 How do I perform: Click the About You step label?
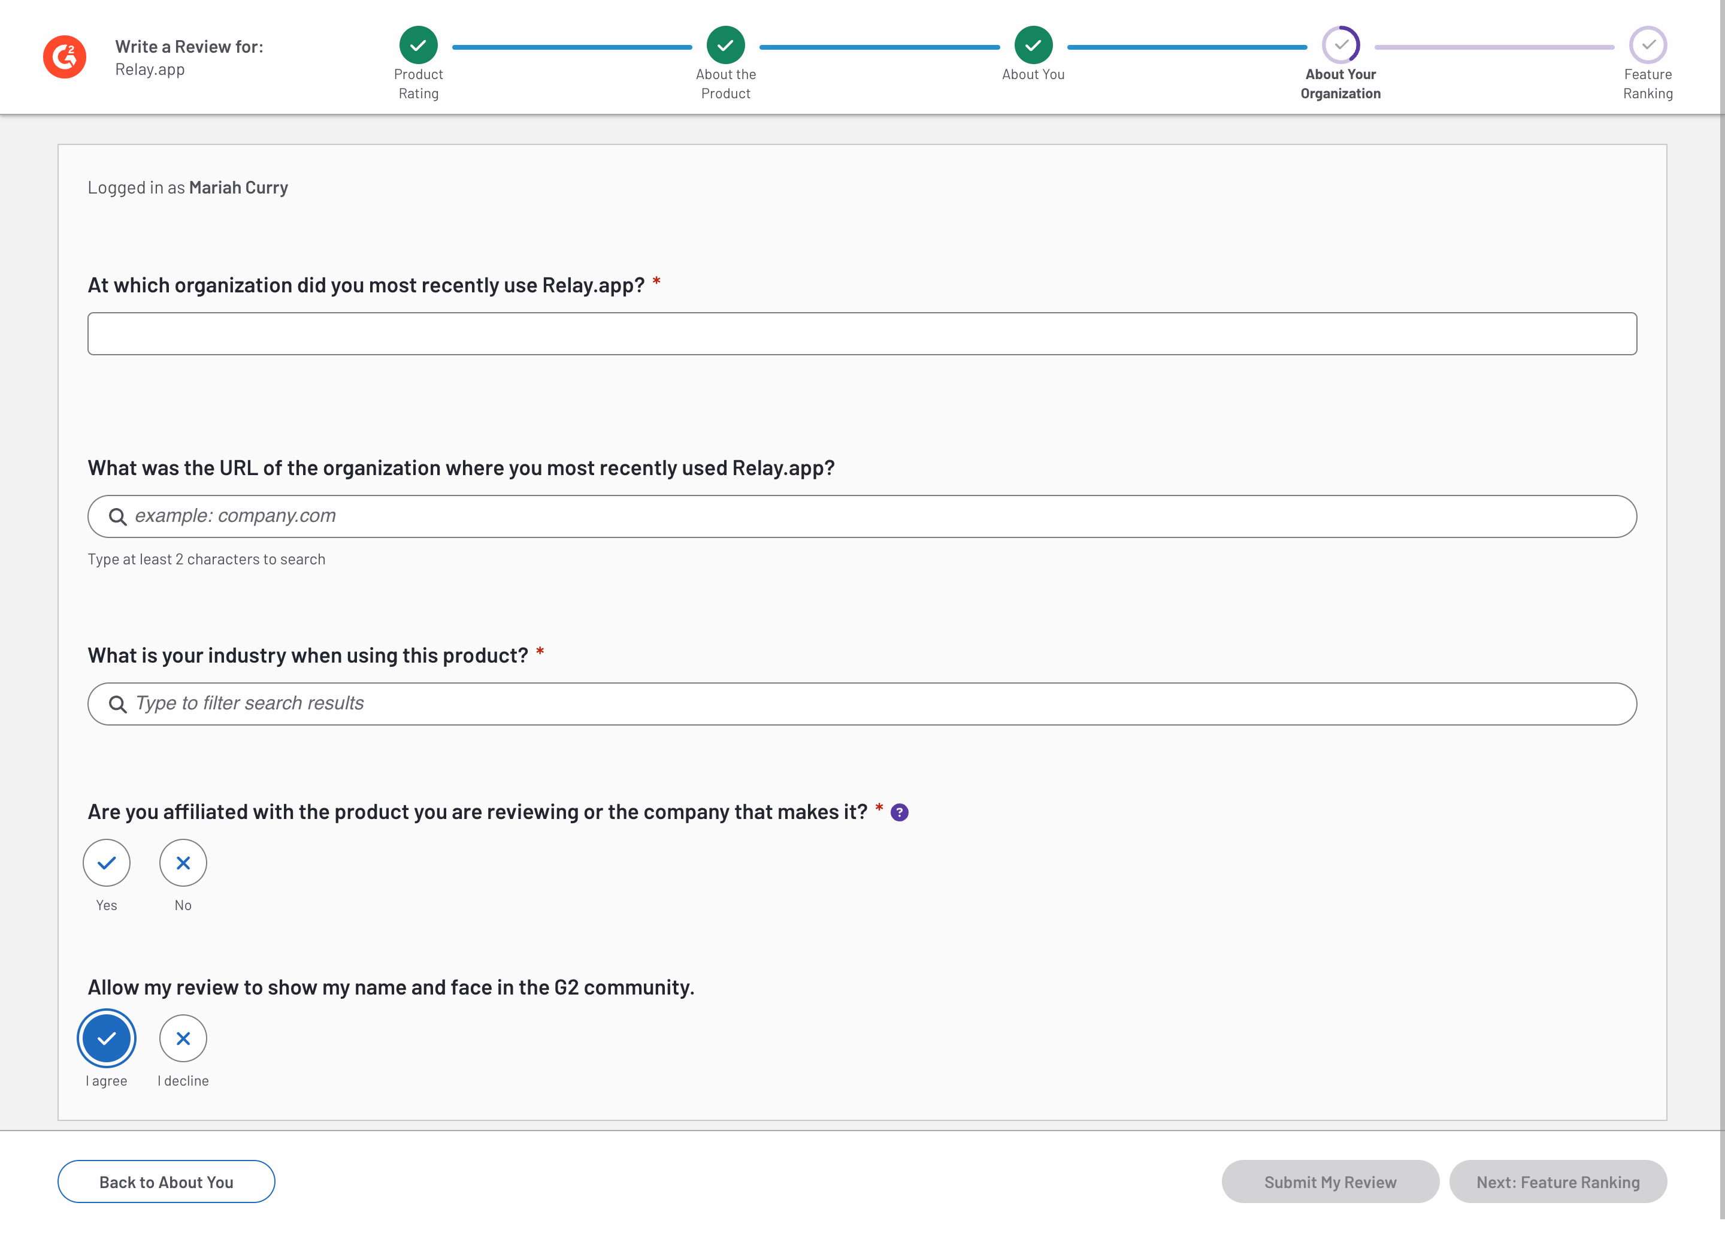click(1033, 74)
